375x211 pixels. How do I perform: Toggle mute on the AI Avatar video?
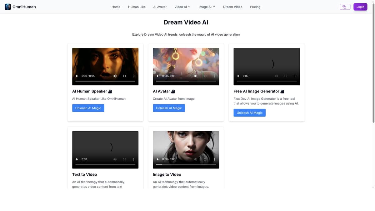click(196, 76)
